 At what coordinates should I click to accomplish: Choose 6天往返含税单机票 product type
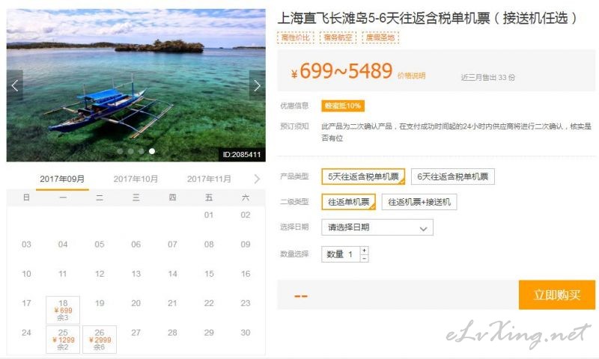[453, 177]
